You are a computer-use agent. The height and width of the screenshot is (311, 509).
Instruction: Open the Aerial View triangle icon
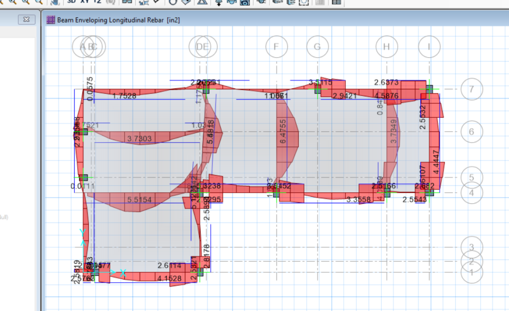coord(203,2)
